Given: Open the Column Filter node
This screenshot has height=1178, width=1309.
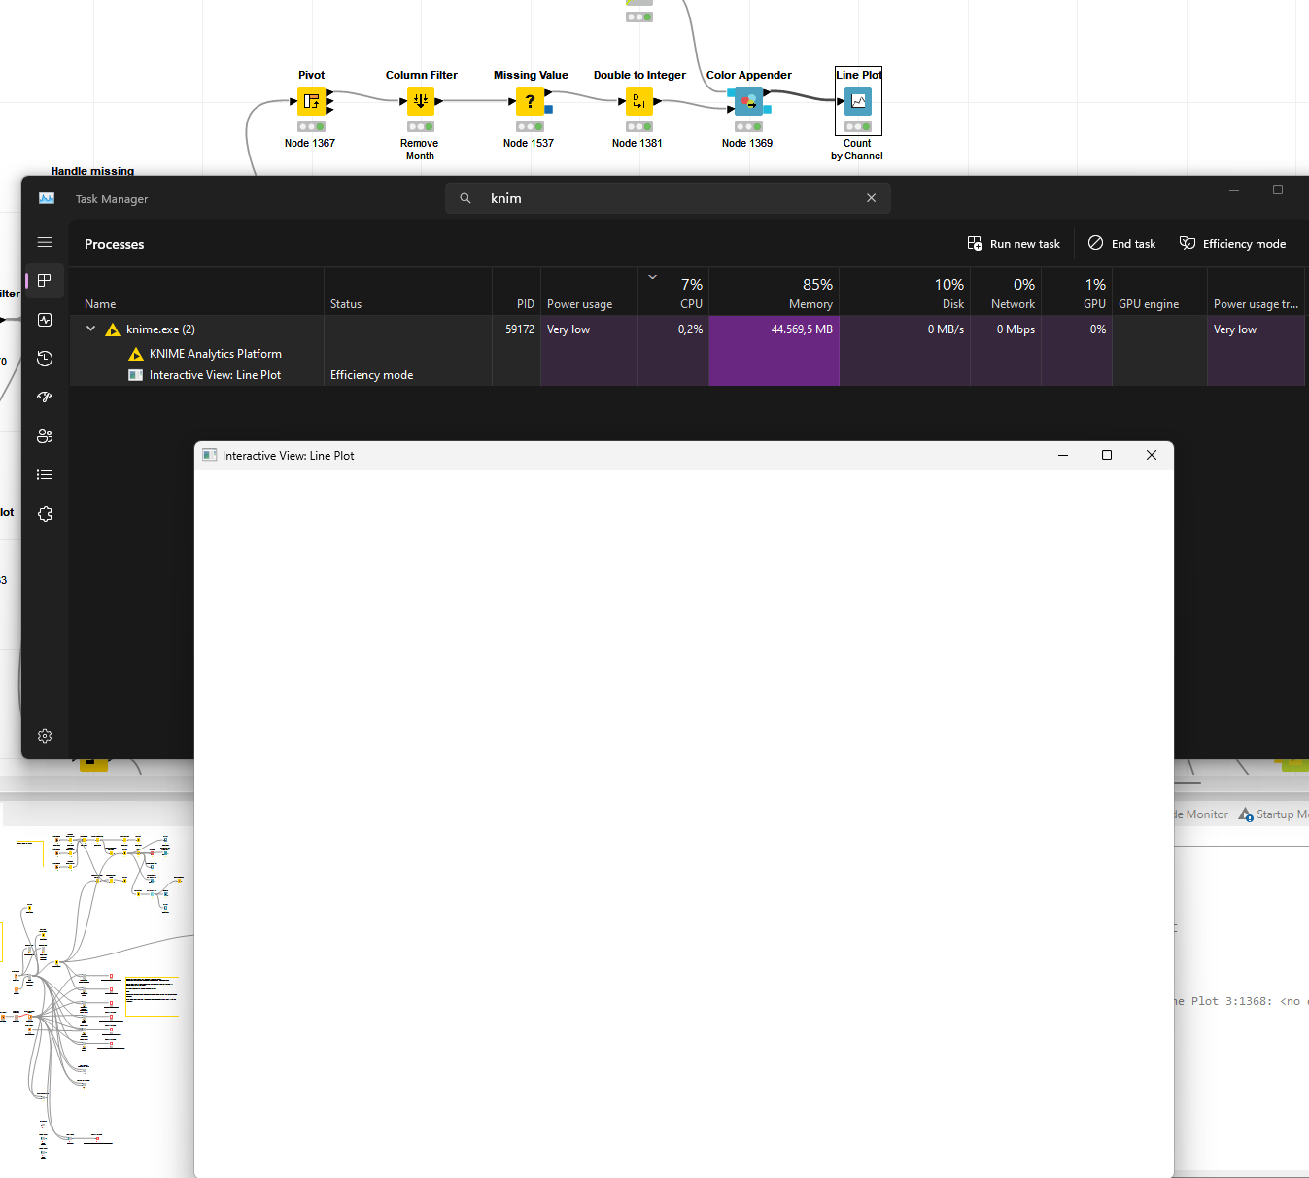Looking at the screenshot, I should click(421, 101).
